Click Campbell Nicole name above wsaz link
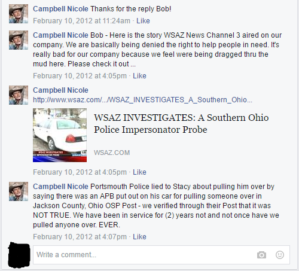The image size is (299, 271). (x=60, y=90)
